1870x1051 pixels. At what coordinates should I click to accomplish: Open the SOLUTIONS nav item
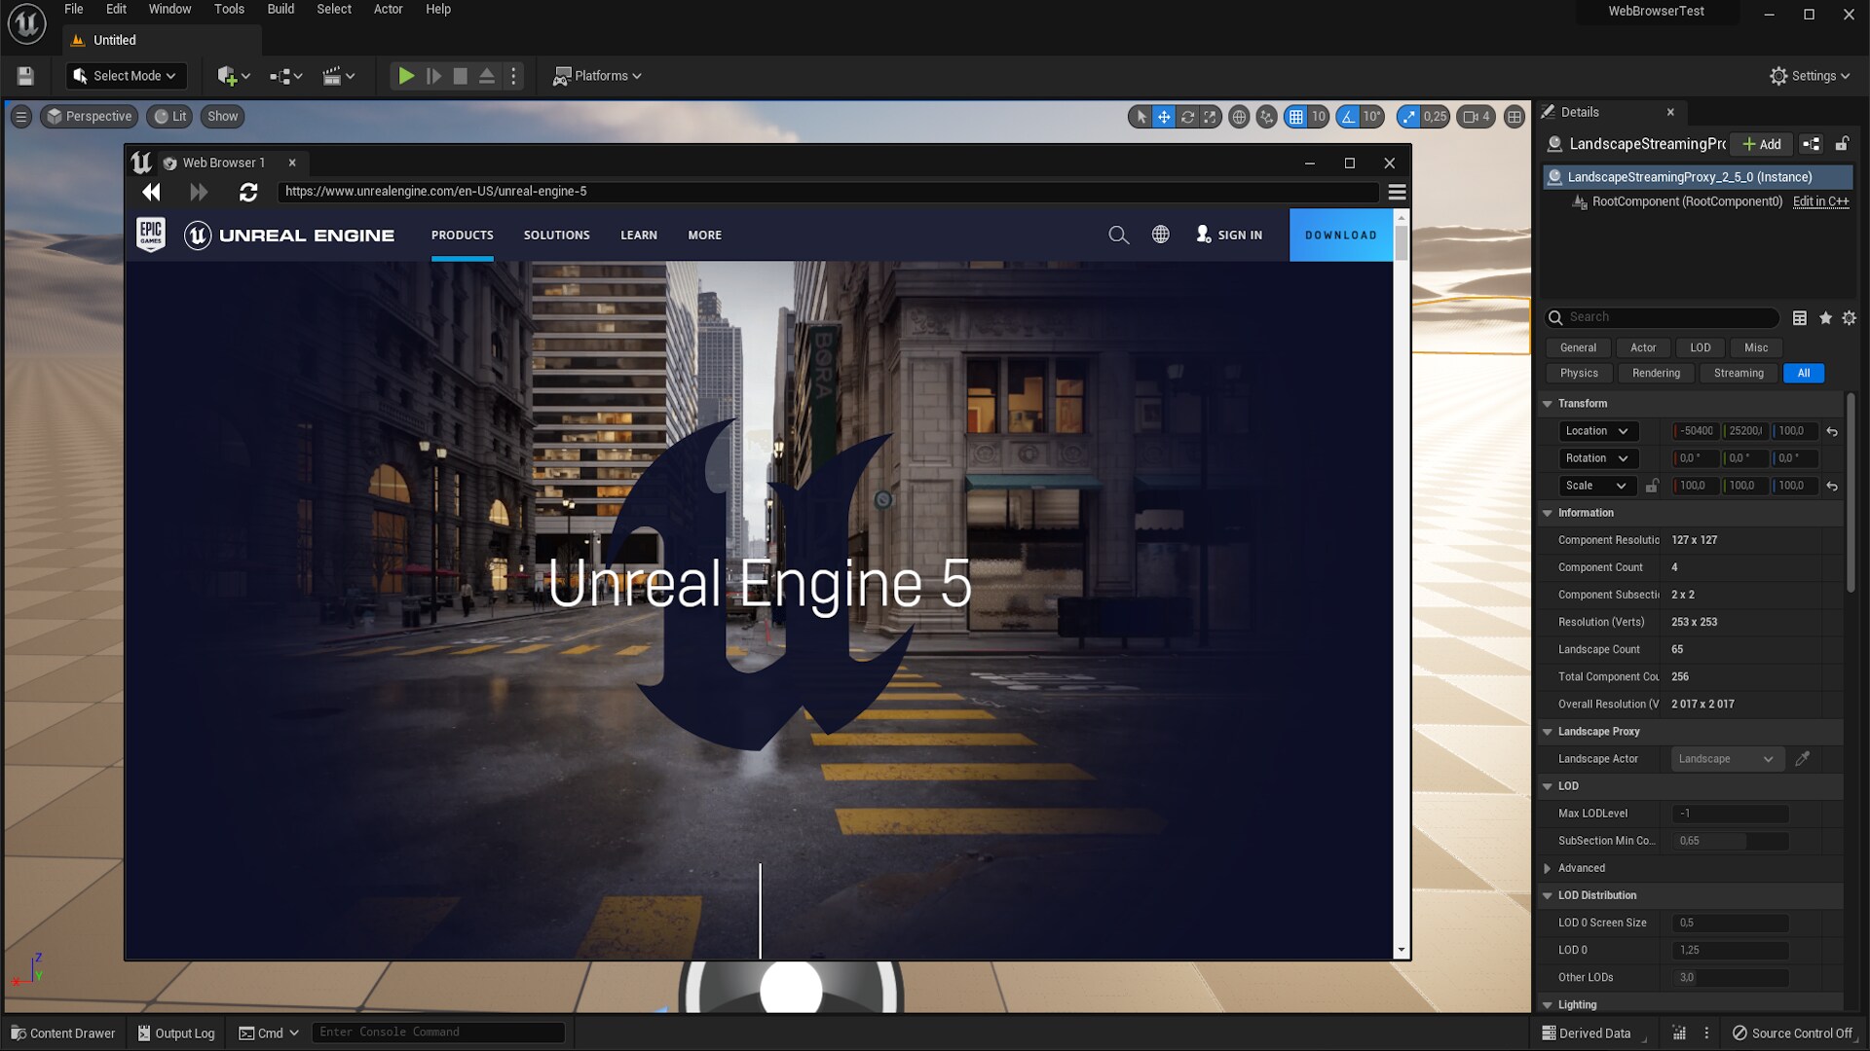556,235
